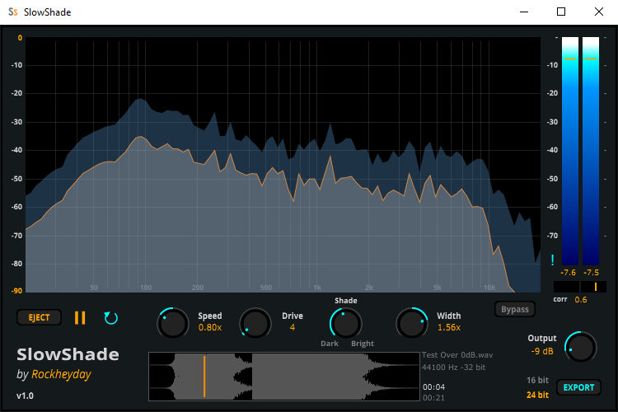Toggle the loop icon
Viewport: 618px width, 412px height.
110,317
